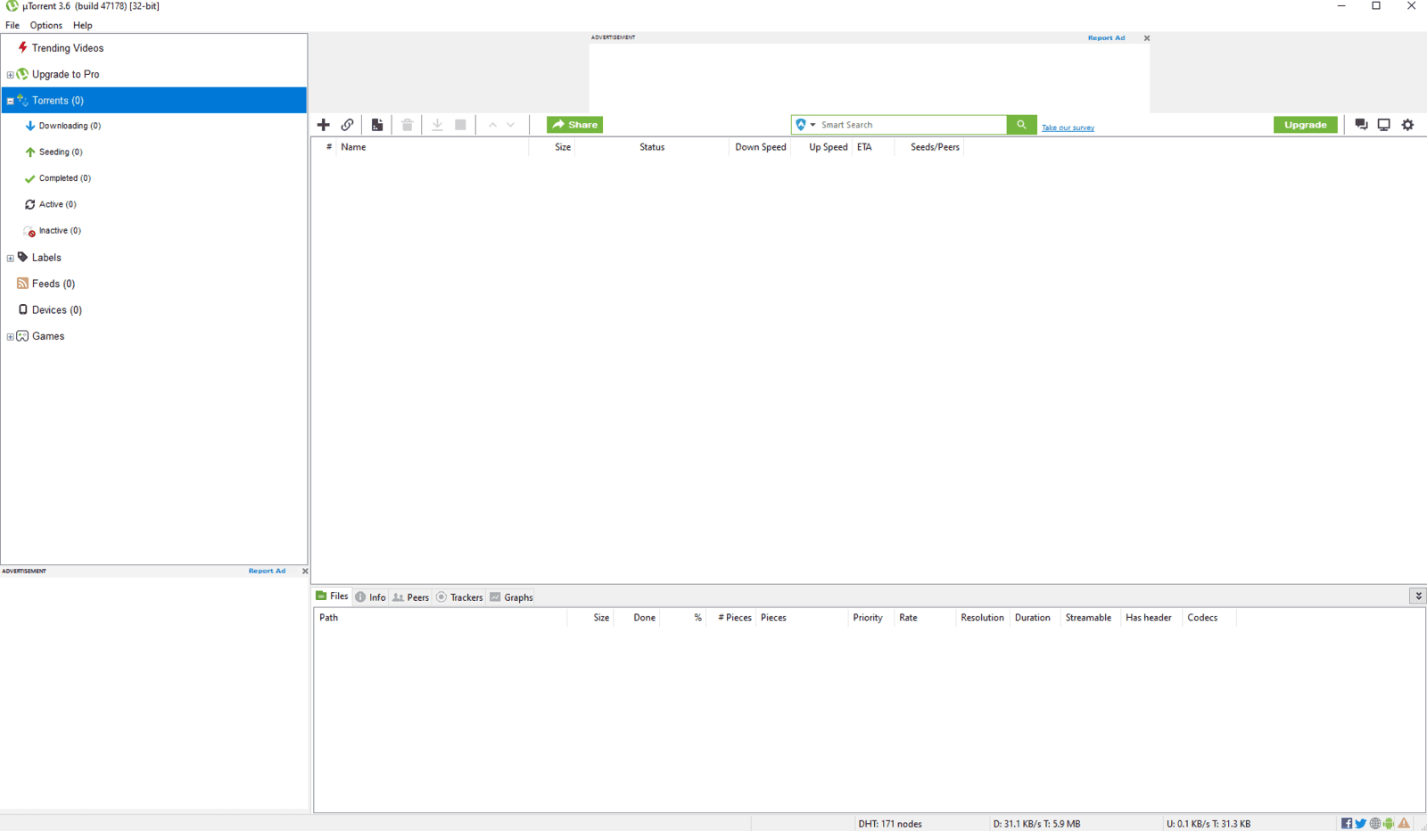
Task: Sort torrents by Down Speed column
Action: 760,147
